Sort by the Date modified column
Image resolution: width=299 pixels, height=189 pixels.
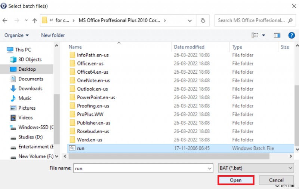tap(189, 47)
